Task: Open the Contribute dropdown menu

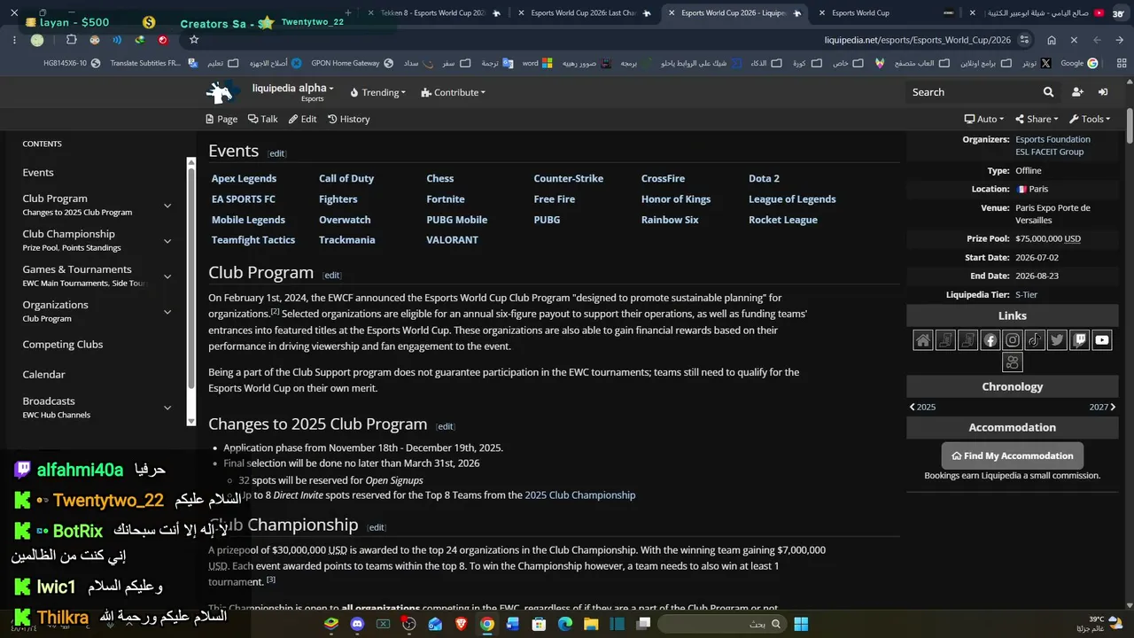Action: (454, 92)
